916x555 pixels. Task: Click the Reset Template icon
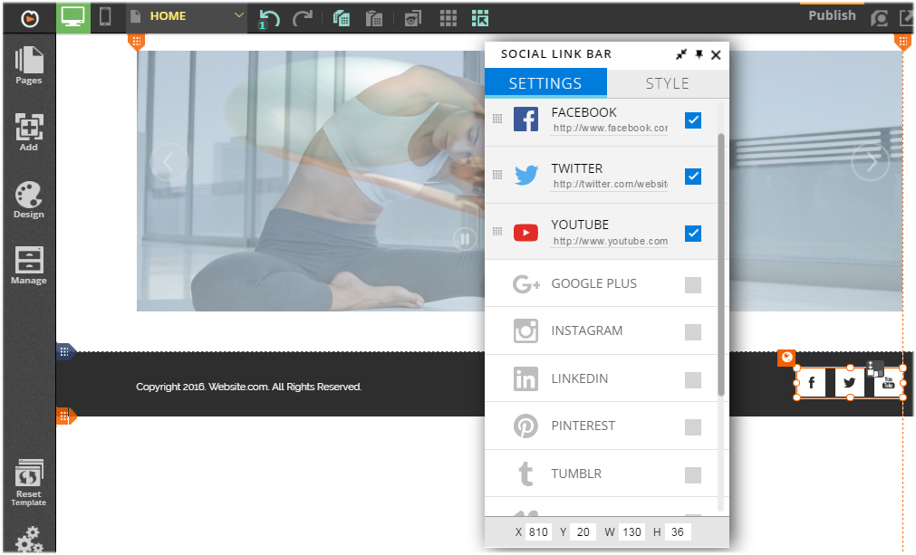click(x=28, y=483)
